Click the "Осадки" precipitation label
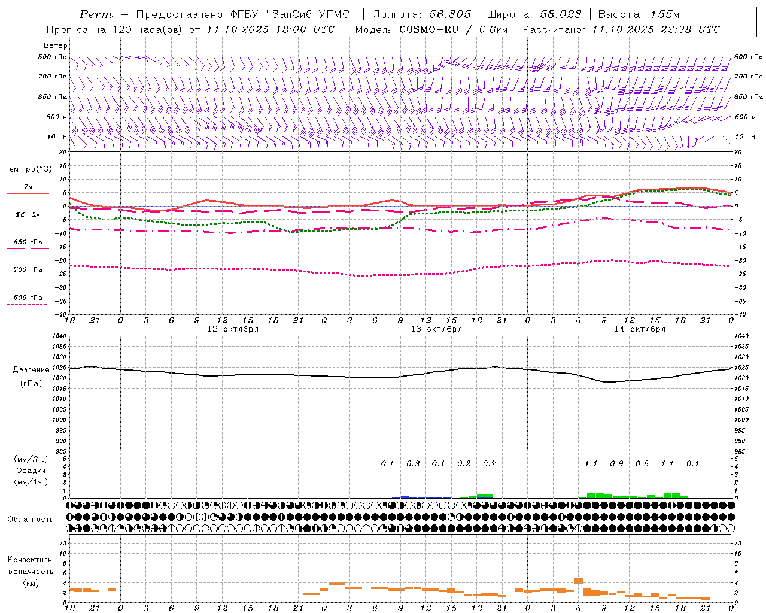Screen dimensions: 766x613 coord(31,471)
